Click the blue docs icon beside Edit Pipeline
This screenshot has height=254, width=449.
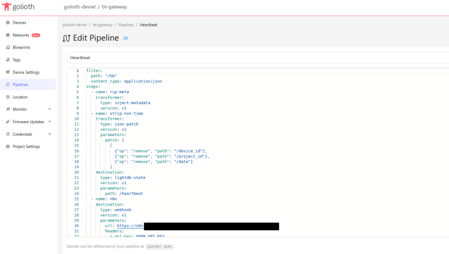point(126,38)
